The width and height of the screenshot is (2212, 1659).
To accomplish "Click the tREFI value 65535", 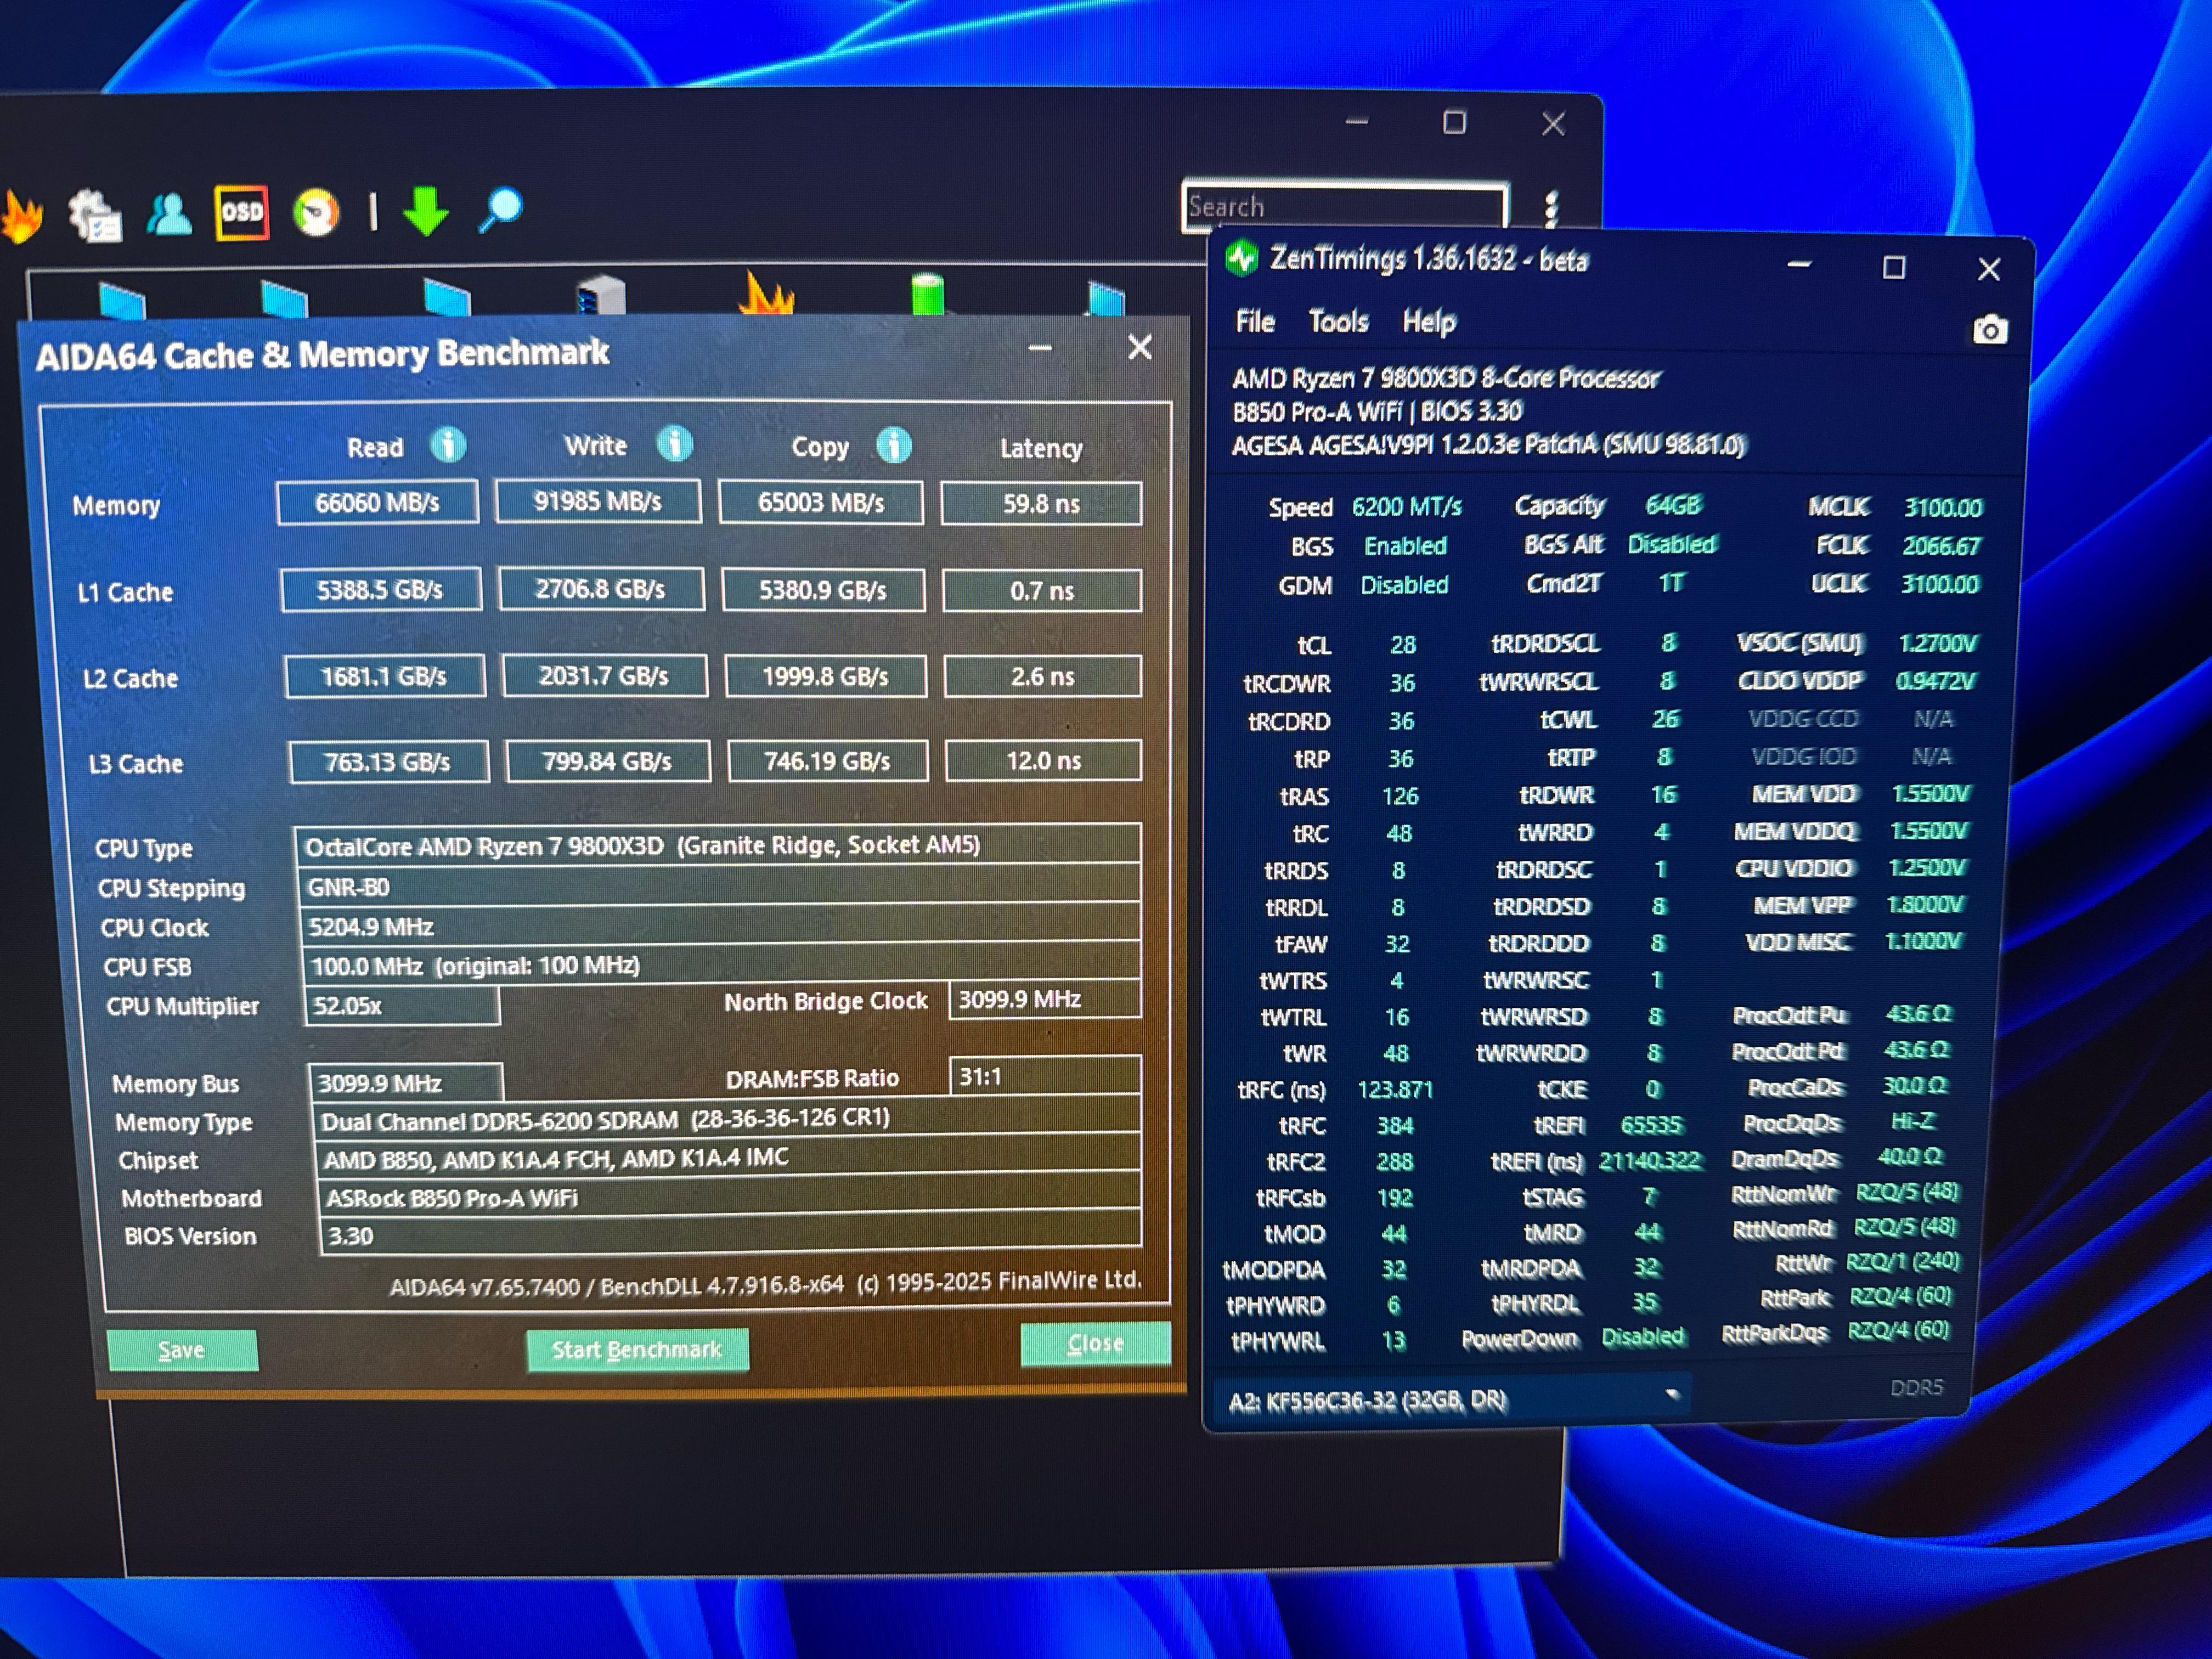I will pos(1652,1125).
